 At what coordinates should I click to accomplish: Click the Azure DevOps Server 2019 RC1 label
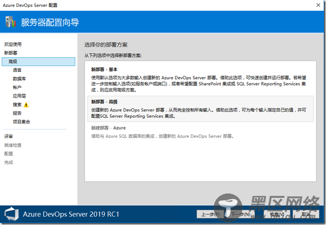click(x=71, y=214)
